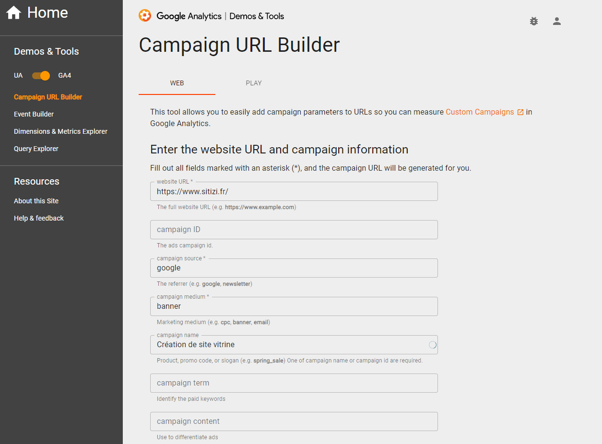
Task: Open the Demos & Tools section
Action: click(46, 51)
